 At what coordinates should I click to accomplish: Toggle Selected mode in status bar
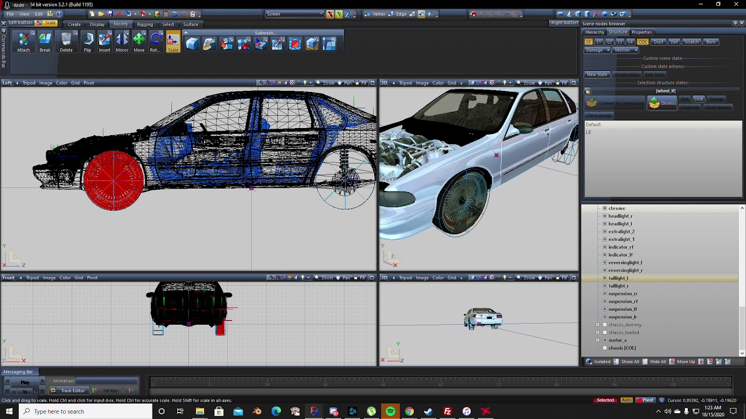pos(605,400)
